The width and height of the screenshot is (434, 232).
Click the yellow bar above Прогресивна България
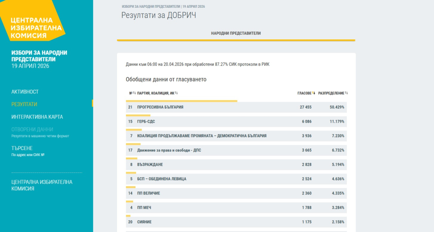point(181,101)
